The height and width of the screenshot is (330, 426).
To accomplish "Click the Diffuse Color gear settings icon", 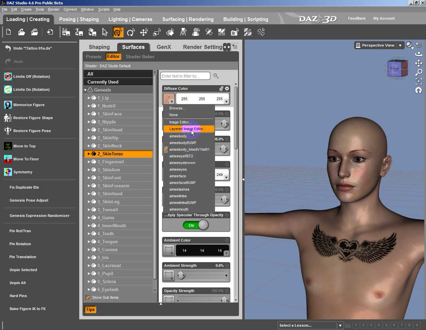I will 227,88.
